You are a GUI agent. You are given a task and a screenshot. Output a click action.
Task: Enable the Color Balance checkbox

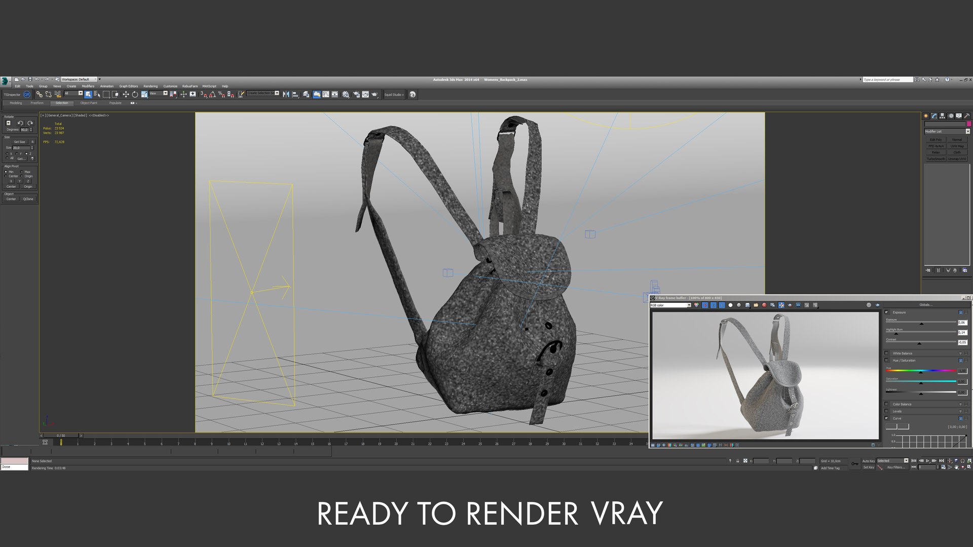coord(886,404)
